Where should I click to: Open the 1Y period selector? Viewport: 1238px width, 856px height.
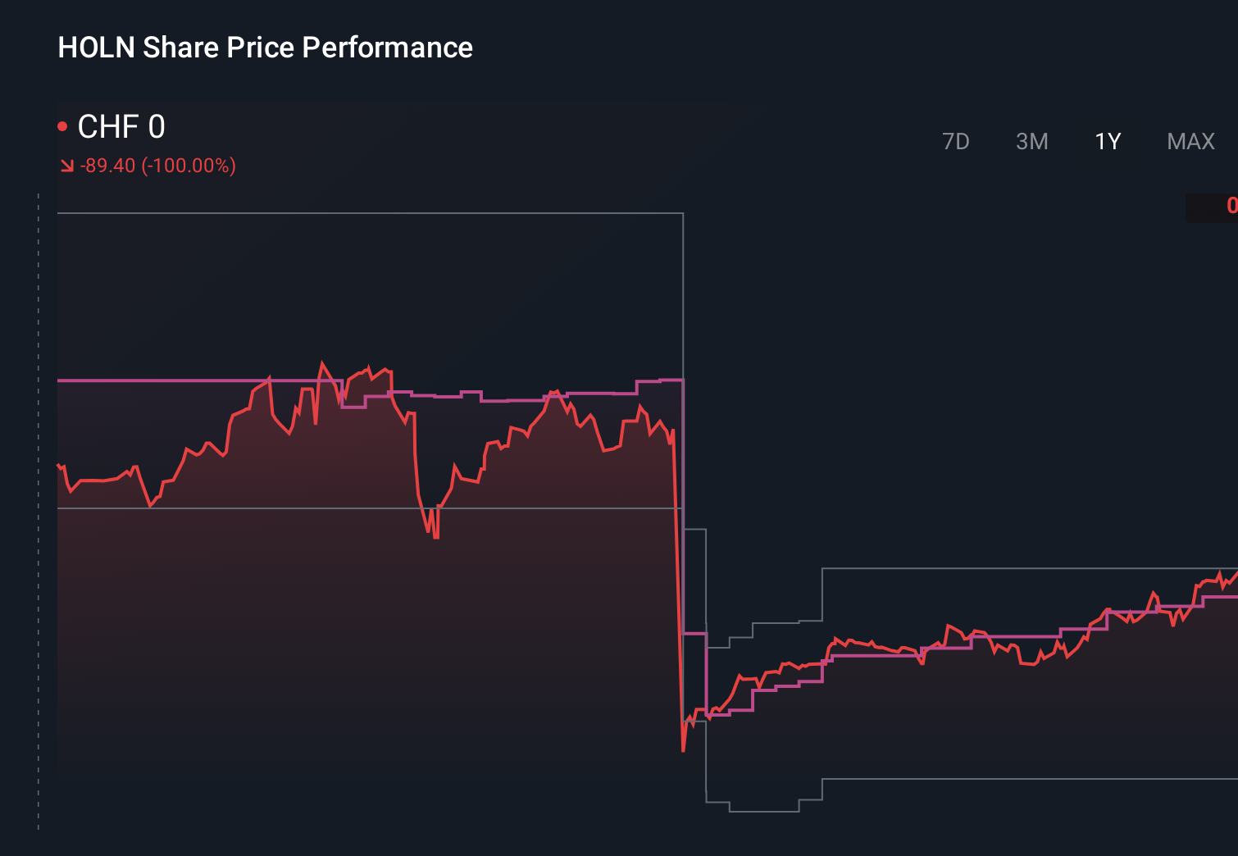point(1106,141)
